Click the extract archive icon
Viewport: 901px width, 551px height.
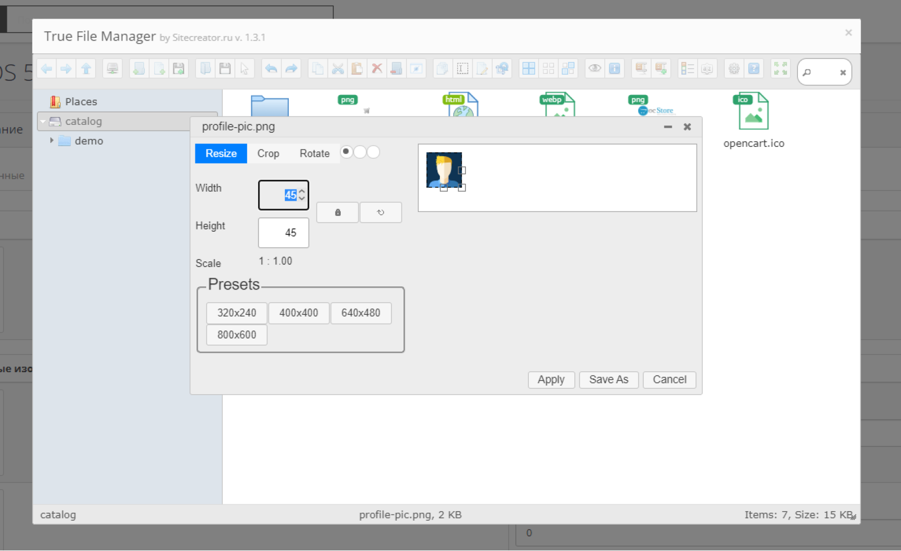(641, 69)
